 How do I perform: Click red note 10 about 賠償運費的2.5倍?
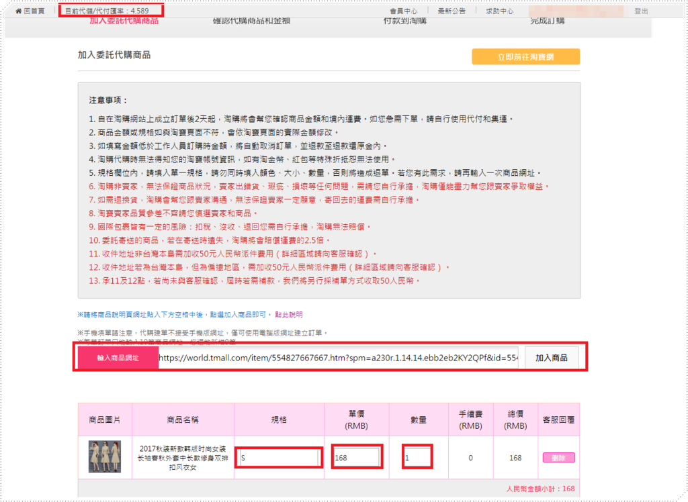click(x=210, y=240)
